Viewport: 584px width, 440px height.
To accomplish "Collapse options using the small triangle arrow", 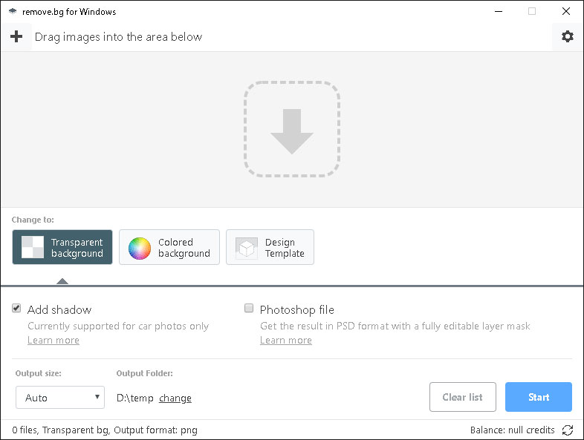I will (x=62, y=281).
